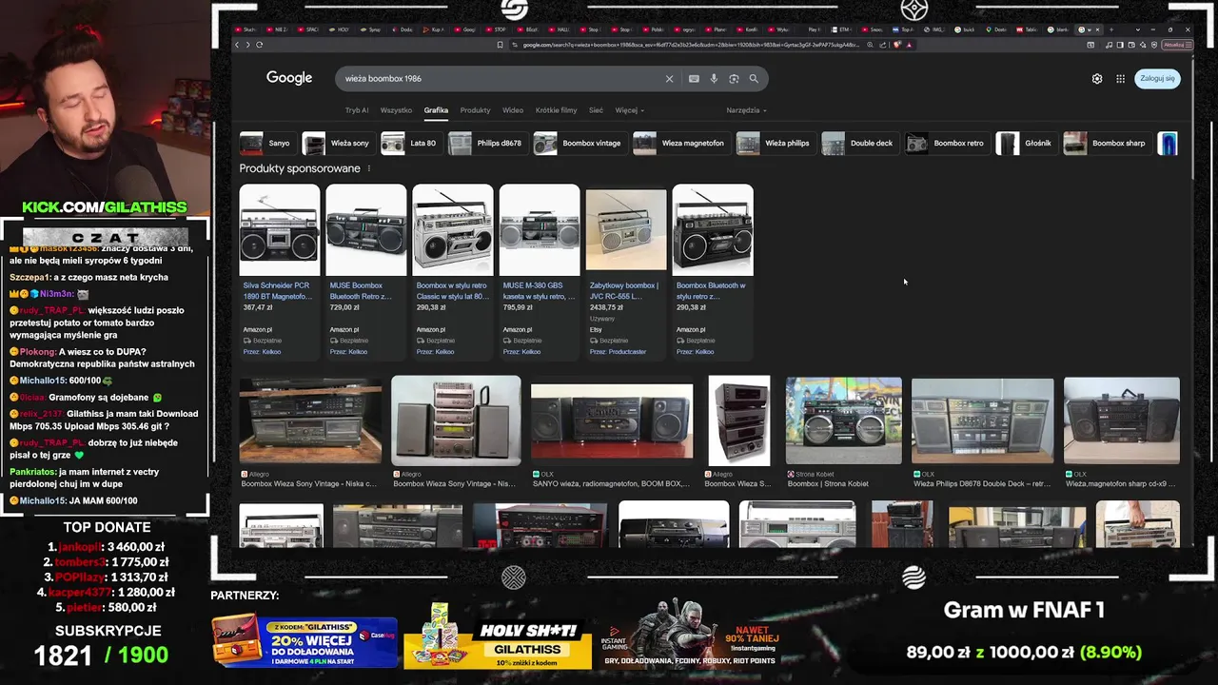1218x685 pixels.
Task: Open the Google apps grid
Action: tap(1121, 79)
